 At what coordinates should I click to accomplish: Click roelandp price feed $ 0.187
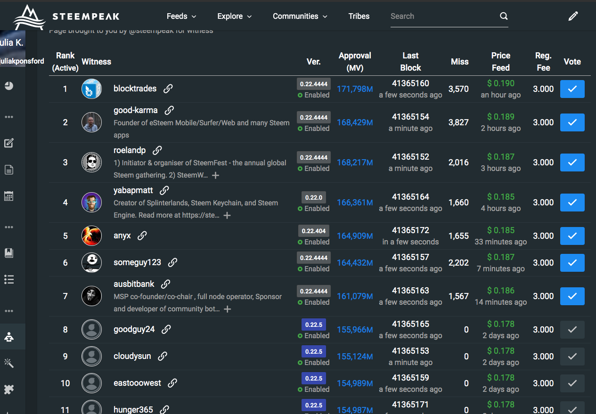(501, 156)
